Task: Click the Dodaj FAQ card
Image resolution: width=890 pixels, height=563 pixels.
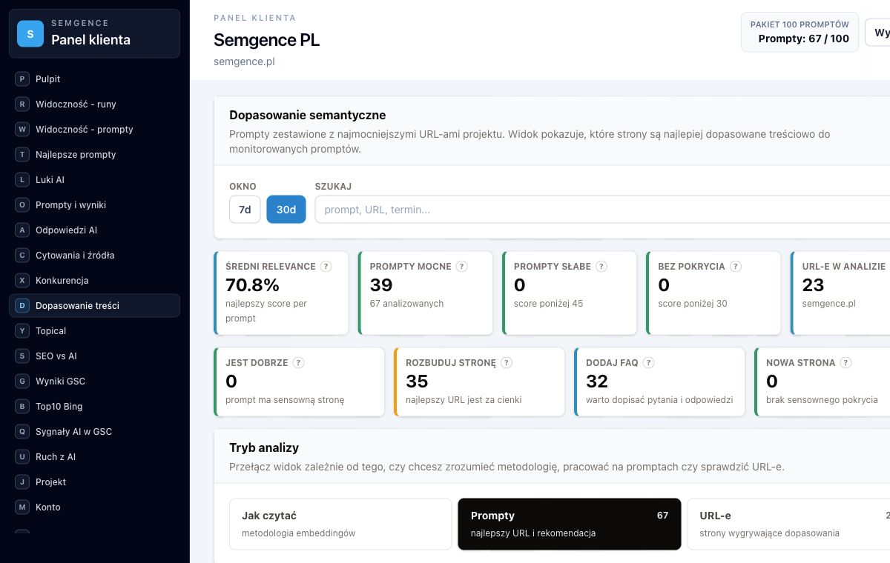Action: click(659, 382)
